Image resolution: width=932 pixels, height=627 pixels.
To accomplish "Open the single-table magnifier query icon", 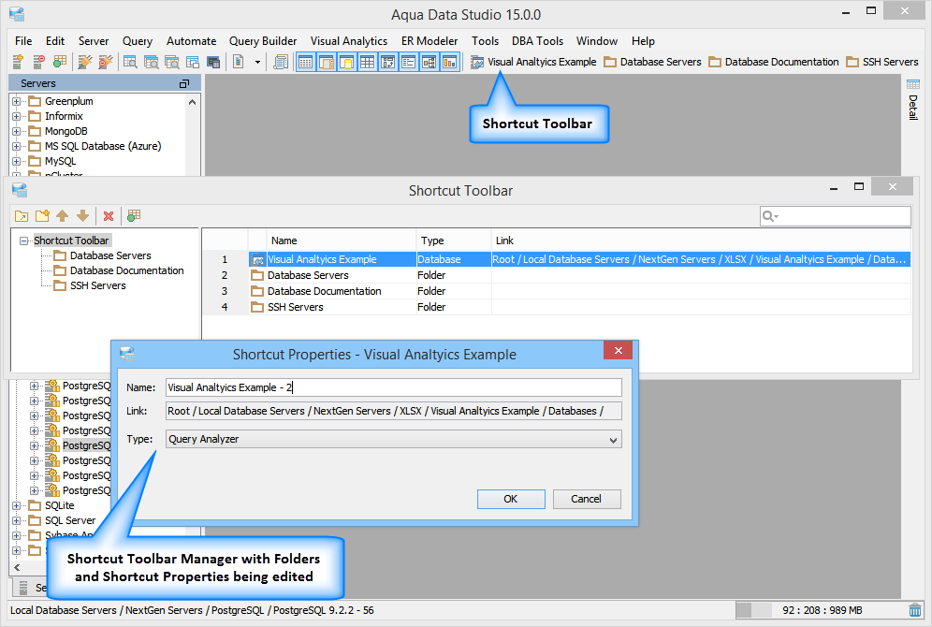I will point(130,62).
